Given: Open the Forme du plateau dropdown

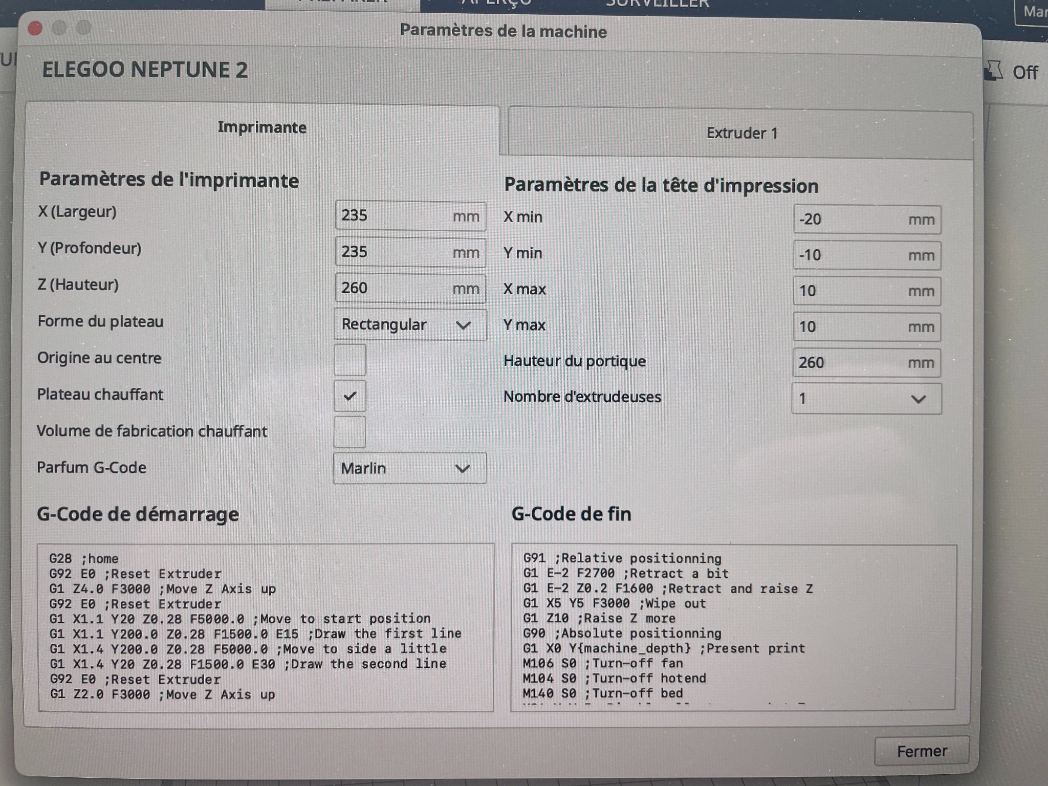Looking at the screenshot, I should 410,324.
